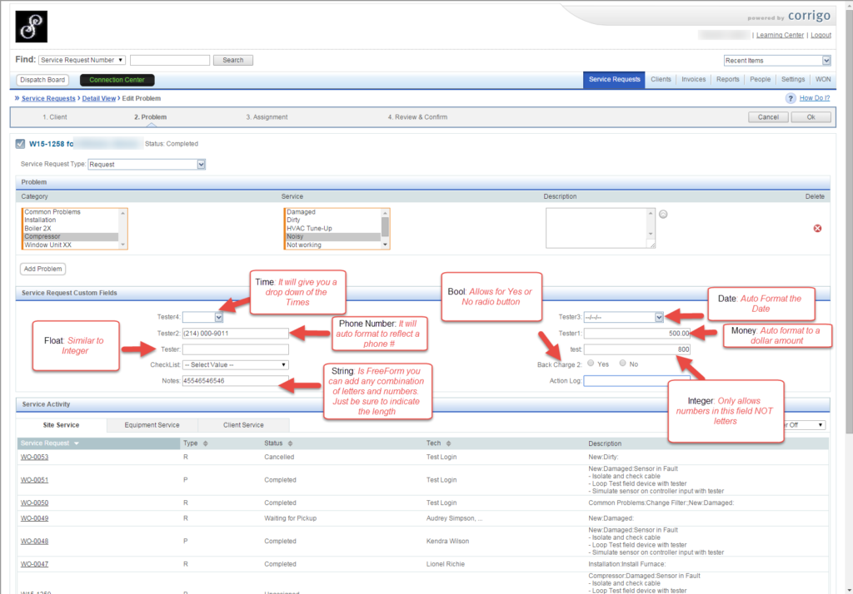Expand the CheckList Select Value dropdown

pos(235,364)
